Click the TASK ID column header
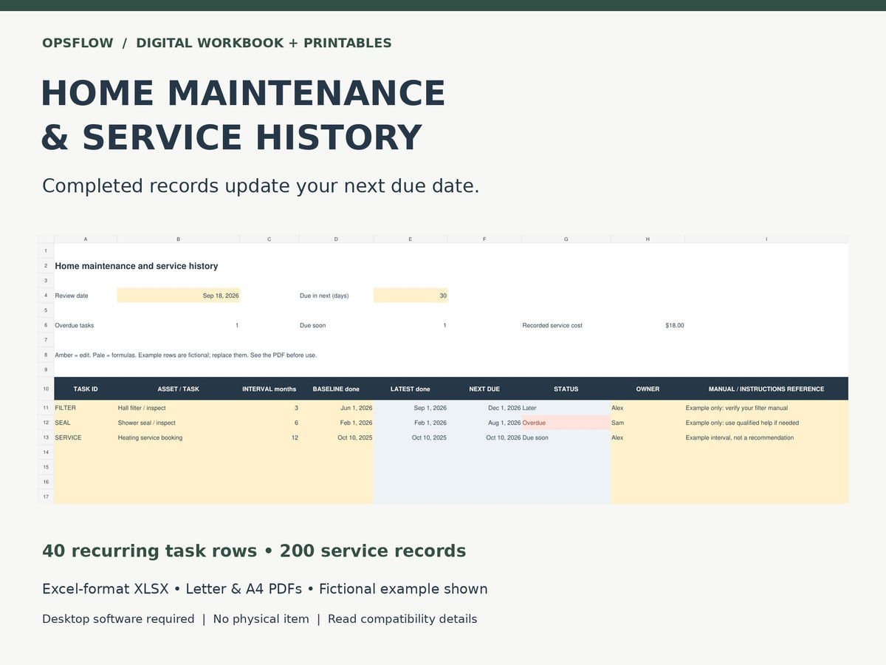886x665 pixels. 86,389
